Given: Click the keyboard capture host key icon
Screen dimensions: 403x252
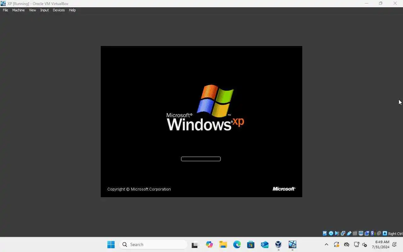Looking at the screenshot, I should (x=385, y=233).
